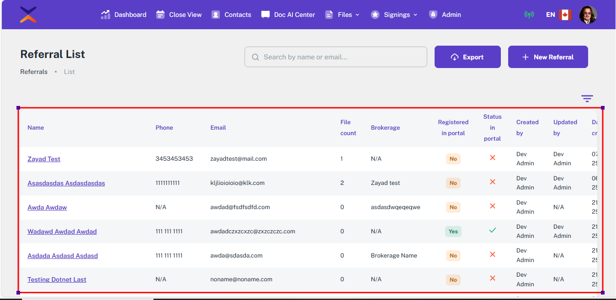Image resolution: width=616 pixels, height=300 pixels.
Task: Click the Canada flag language icon
Action: (565, 15)
